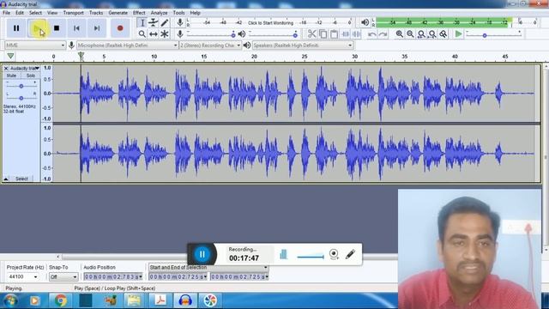Redo action arrow icon
This screenshot has height=309, width=549.
[x=383, y=34]
